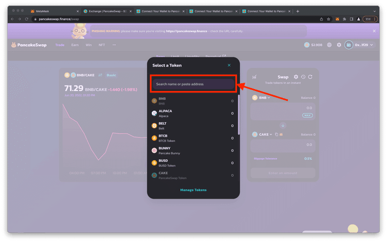Viewport: 387px width, 242px height.
Task: Open https://pancakeswap.finance link in warning
Action: [187, 31]
